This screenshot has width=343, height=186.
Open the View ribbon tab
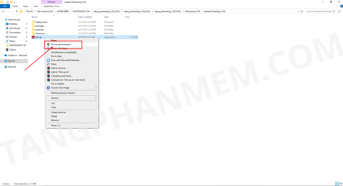tap(36, 6)
